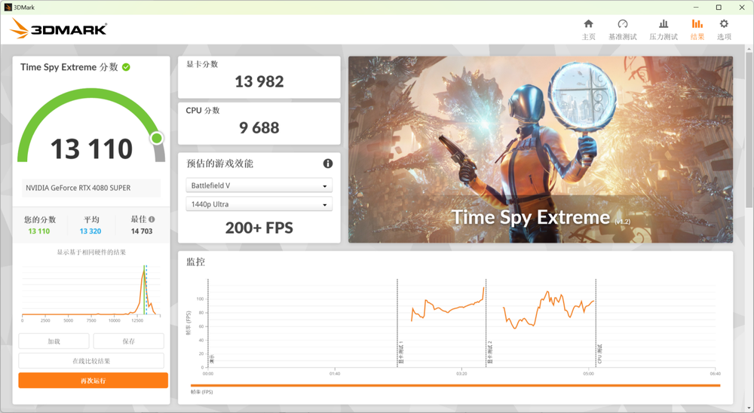The height and width of the screenshot is (413, 754).
Task: Click the vertical scrollbar thumb on right
Action: coord(749,130)
